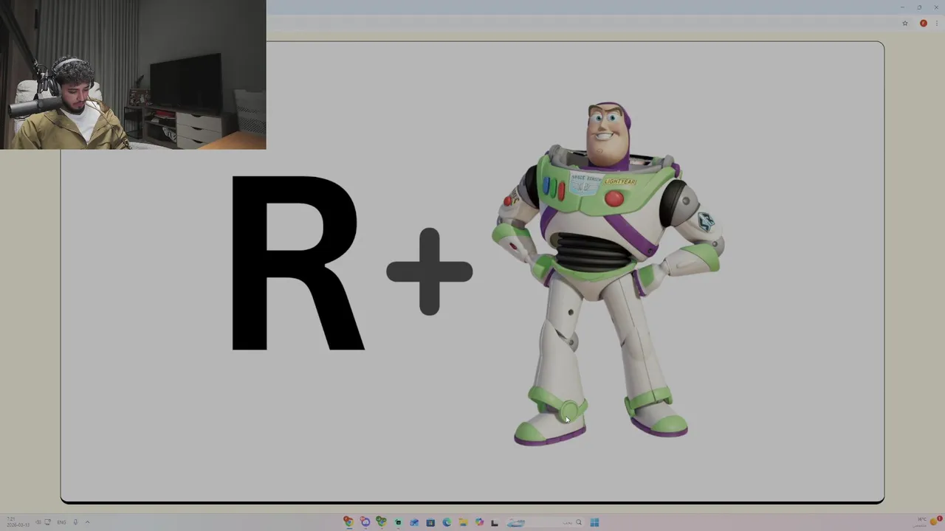Open the colorful Copilot taskbar icon

[479, 522]
